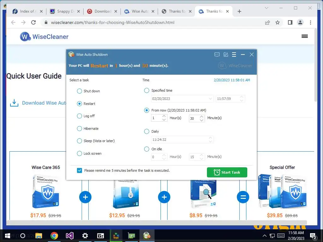Open Windows Start menu
This screenshot has width=323, height=242.
point(8,236)
